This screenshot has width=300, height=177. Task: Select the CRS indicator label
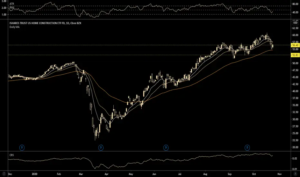[x=12, y=155]
